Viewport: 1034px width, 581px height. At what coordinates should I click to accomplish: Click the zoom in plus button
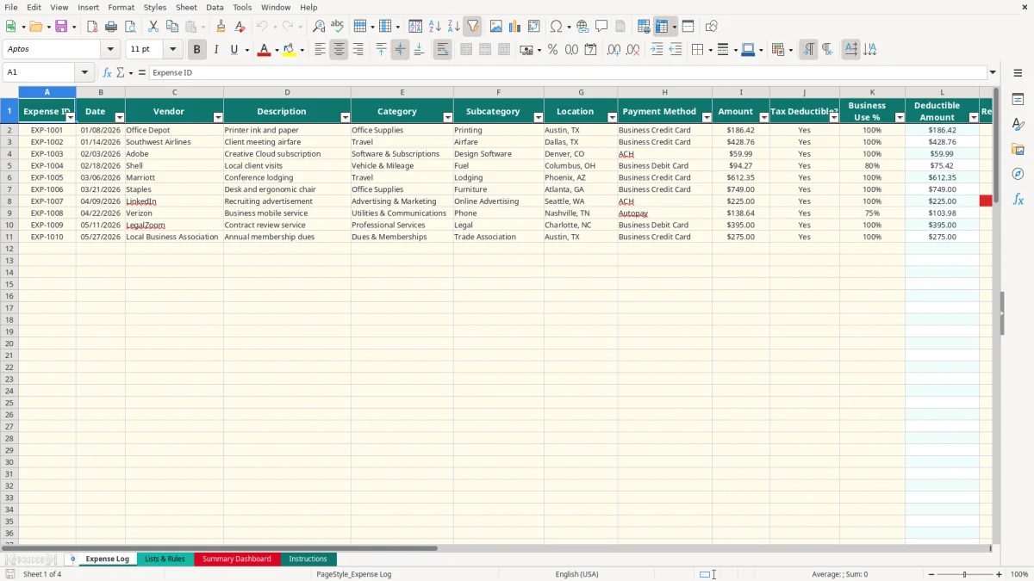[x=1000, y=574]
